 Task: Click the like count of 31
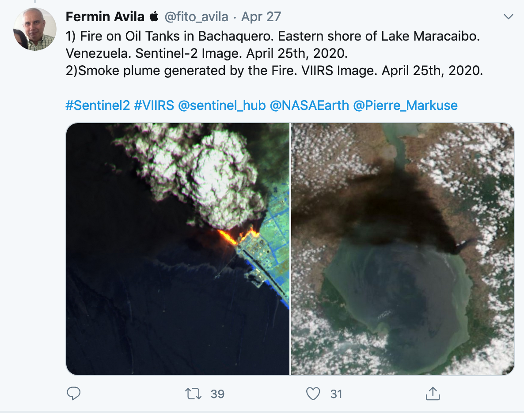(336, 394)
